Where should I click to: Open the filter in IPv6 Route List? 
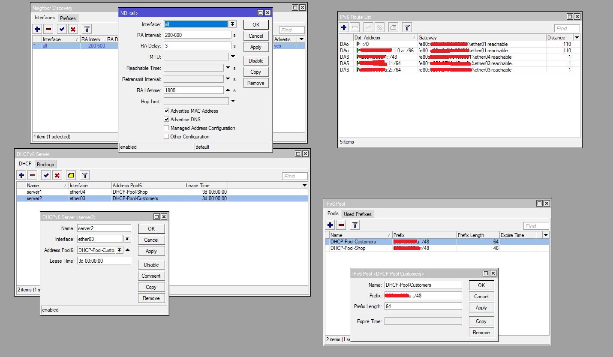[x=406, y=27]
